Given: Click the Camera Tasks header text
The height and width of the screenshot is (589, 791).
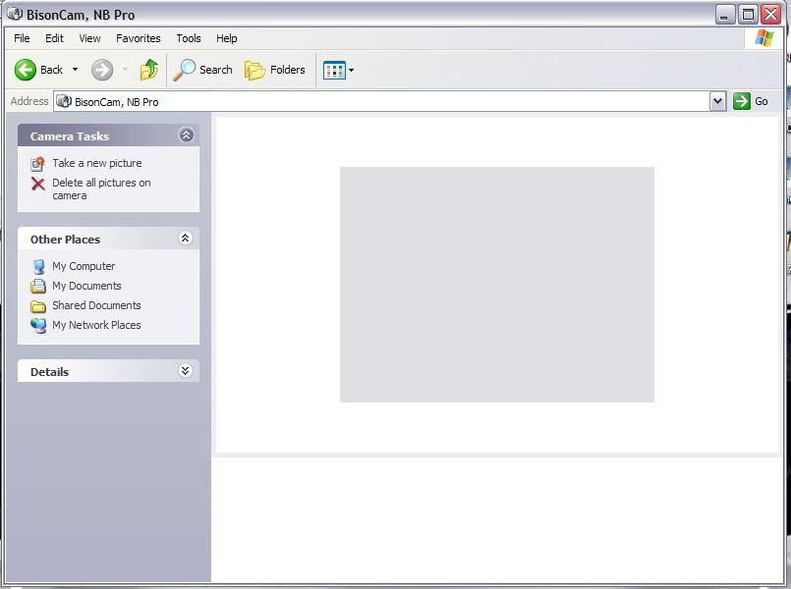Looking at the screenshot, I should tap(70, 136).
